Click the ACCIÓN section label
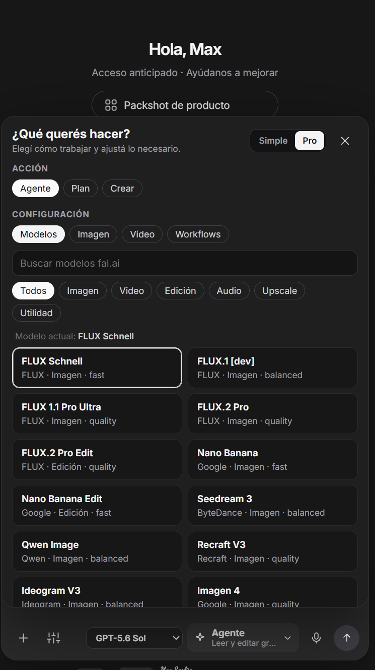The image size is (375, 670). (30, 168)
